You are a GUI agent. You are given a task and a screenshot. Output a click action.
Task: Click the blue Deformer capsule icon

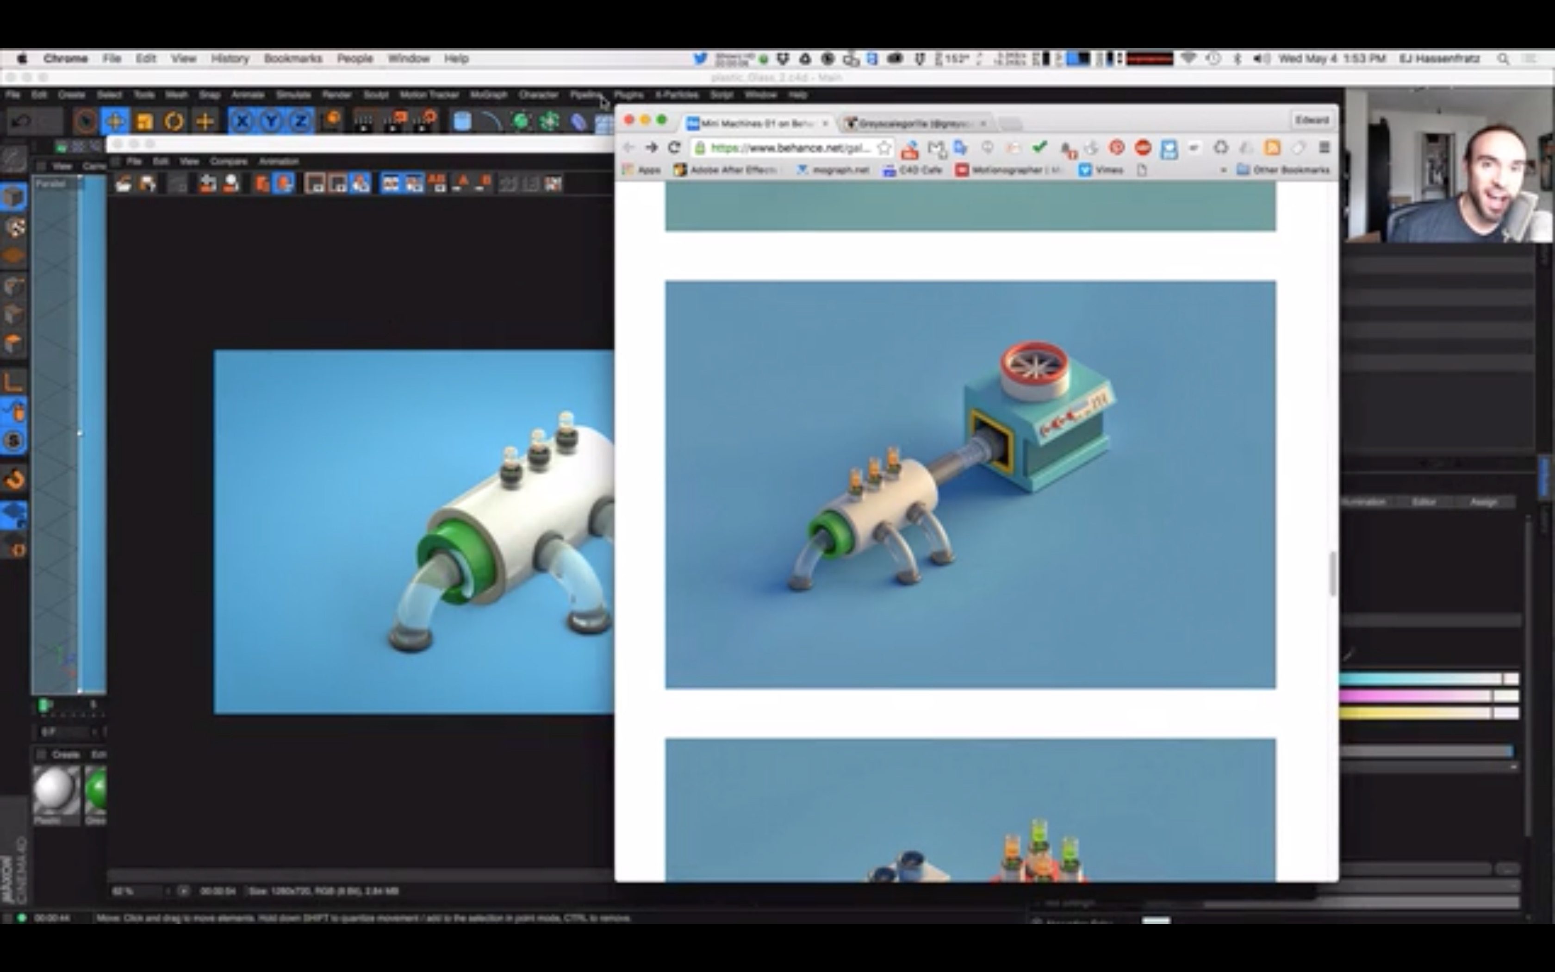(x=579, y=121)
